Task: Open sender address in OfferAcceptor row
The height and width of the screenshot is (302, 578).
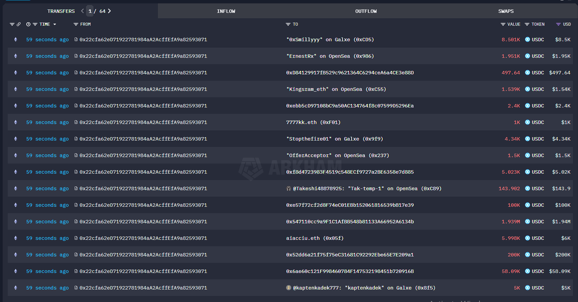Action: pyautogui.click(x=143, y=156)
